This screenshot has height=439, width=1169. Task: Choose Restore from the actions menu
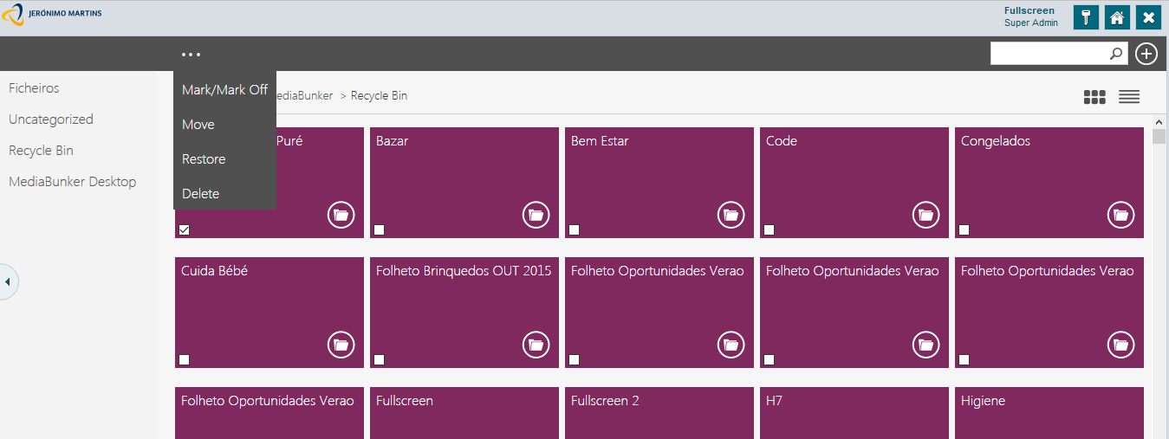204,159
